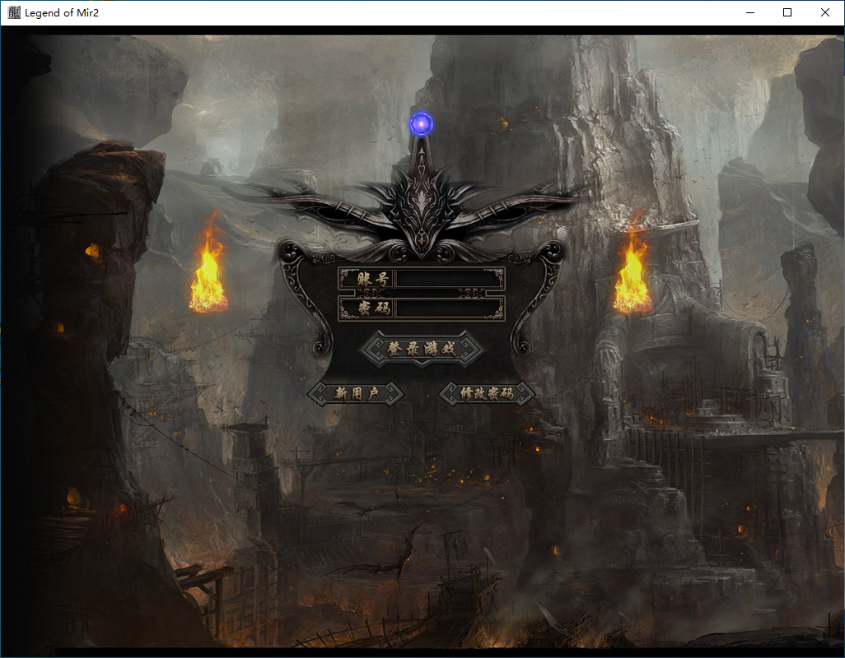Screen dimensions: 845x658
Task: Focus the 密码 password input field
Action: 449,308
